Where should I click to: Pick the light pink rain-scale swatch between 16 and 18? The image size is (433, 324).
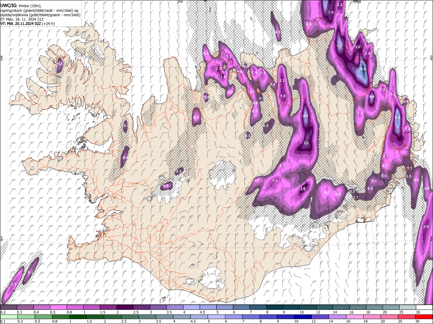click(x=354, y=317)
